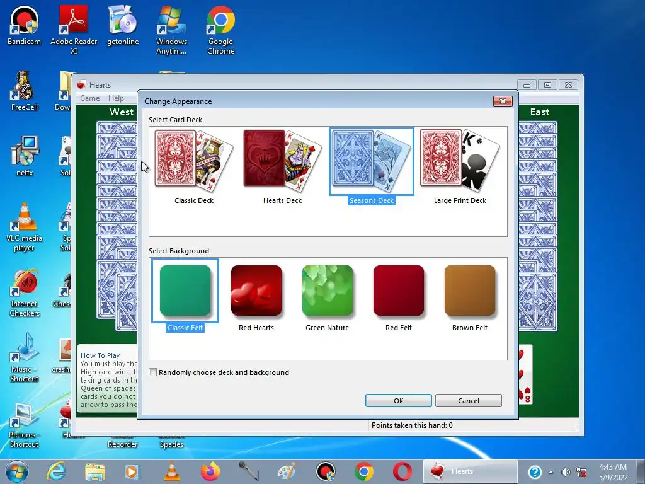Launch Opera from the taskbar
The height and width of the screenshot is (484, 645).
402,471
